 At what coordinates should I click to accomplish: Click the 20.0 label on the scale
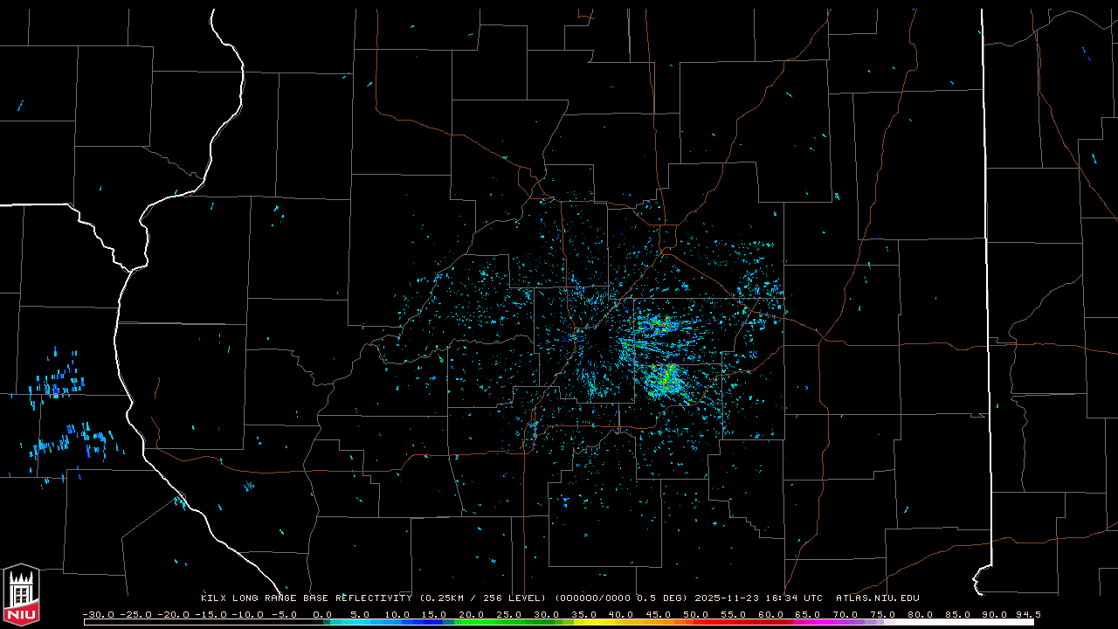tap(471, 614)
